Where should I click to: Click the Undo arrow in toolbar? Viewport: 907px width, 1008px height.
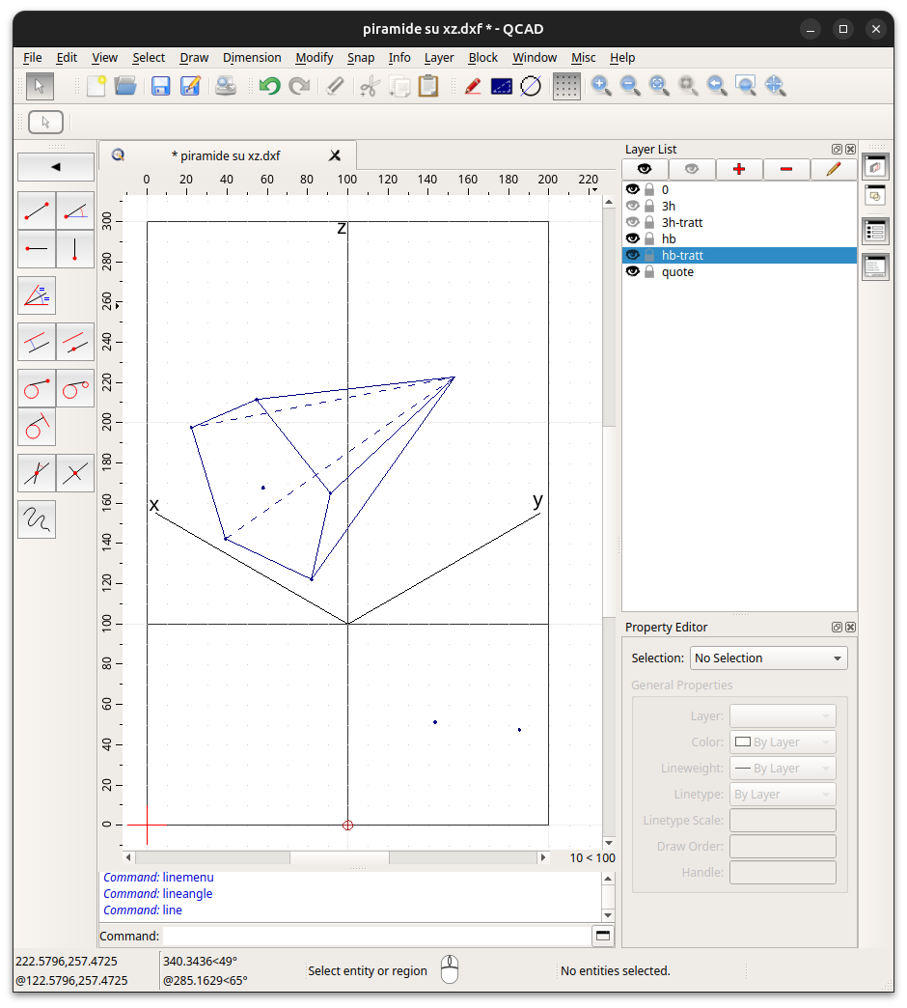point(269,86)
